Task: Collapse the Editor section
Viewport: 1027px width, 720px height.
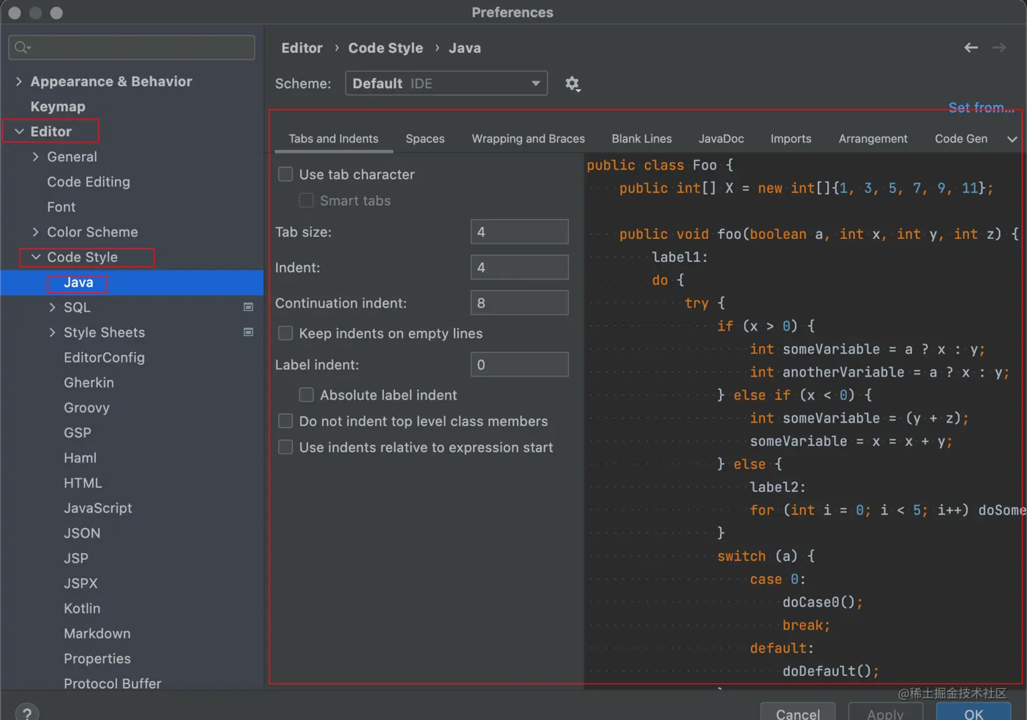Action: pos(18,132)
